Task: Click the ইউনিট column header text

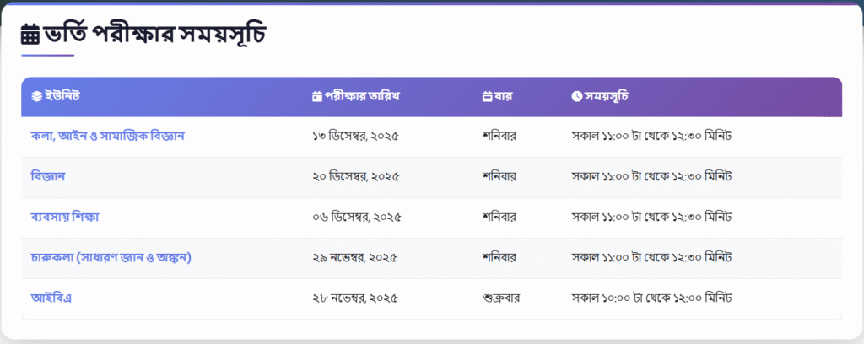Action: click(x=62, y=97)
